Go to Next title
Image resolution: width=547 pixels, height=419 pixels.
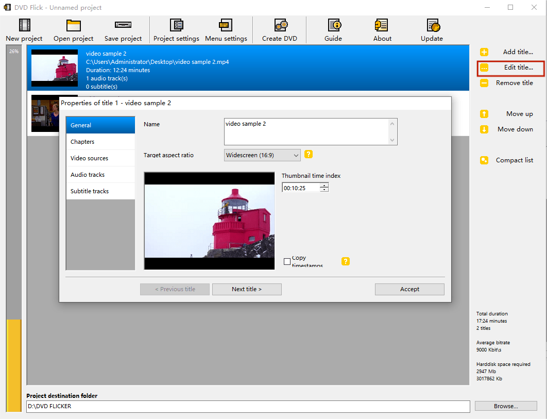point(247,289)
